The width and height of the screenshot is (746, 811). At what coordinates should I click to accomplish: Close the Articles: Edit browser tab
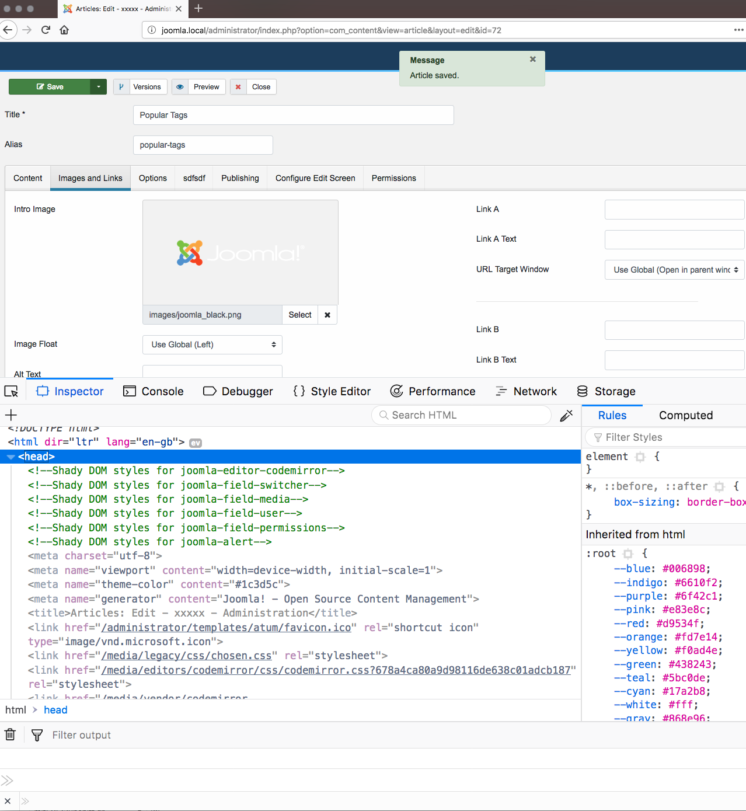pos(179,9)
